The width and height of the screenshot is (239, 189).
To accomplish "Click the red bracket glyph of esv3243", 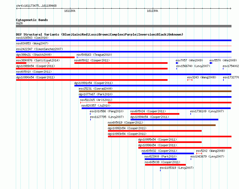I will 190,80.
